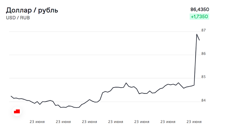The width and height of the screenshot is (227, 127).
Task: Click the mid-chart local peak below the 85 gridline
Action: [126, 83]
